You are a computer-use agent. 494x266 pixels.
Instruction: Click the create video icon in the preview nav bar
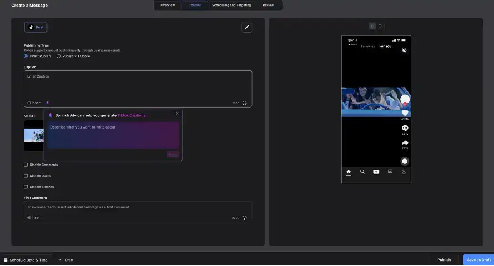376,172
